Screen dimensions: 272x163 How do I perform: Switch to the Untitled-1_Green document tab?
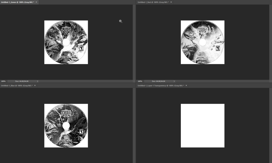[17, 2]
